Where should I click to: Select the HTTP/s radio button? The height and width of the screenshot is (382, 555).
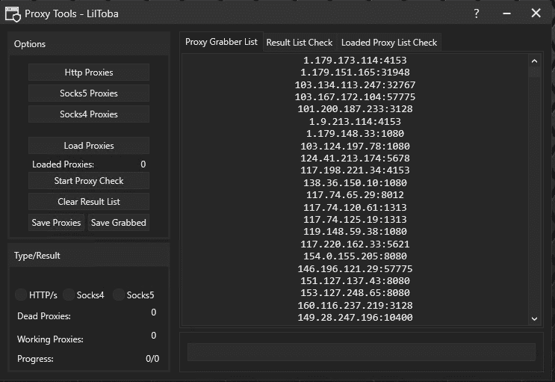22,295
